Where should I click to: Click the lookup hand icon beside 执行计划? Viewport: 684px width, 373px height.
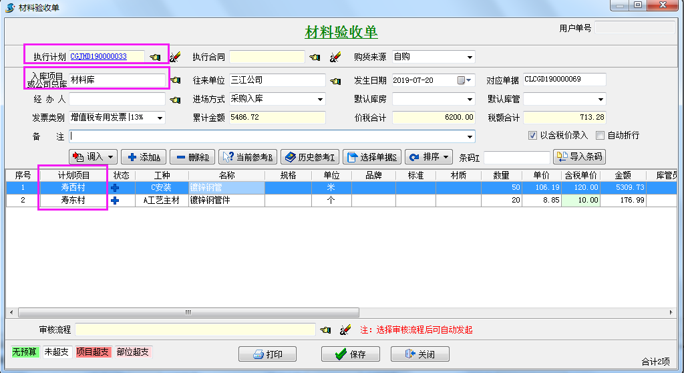click(155, 57)
